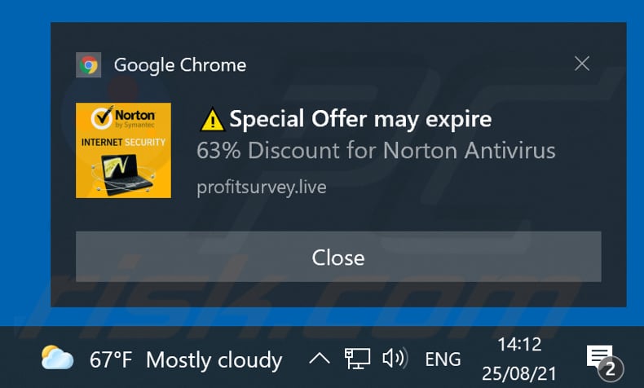This screenshot has width=644, height=388.
Task: Click the Close button in notification
Action: click(x=338, y=257)
